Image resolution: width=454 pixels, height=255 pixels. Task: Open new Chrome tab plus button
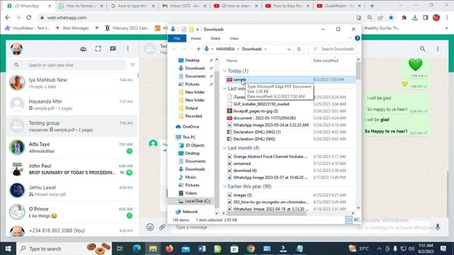[x=372, y=6]
